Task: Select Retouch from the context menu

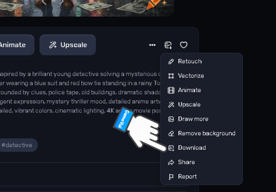Action: tap(201, 61)
